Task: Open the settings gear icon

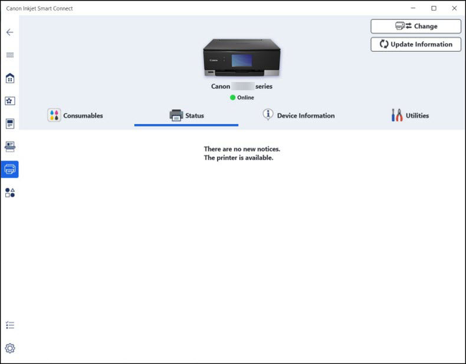Action: click(x=9, y=348)
